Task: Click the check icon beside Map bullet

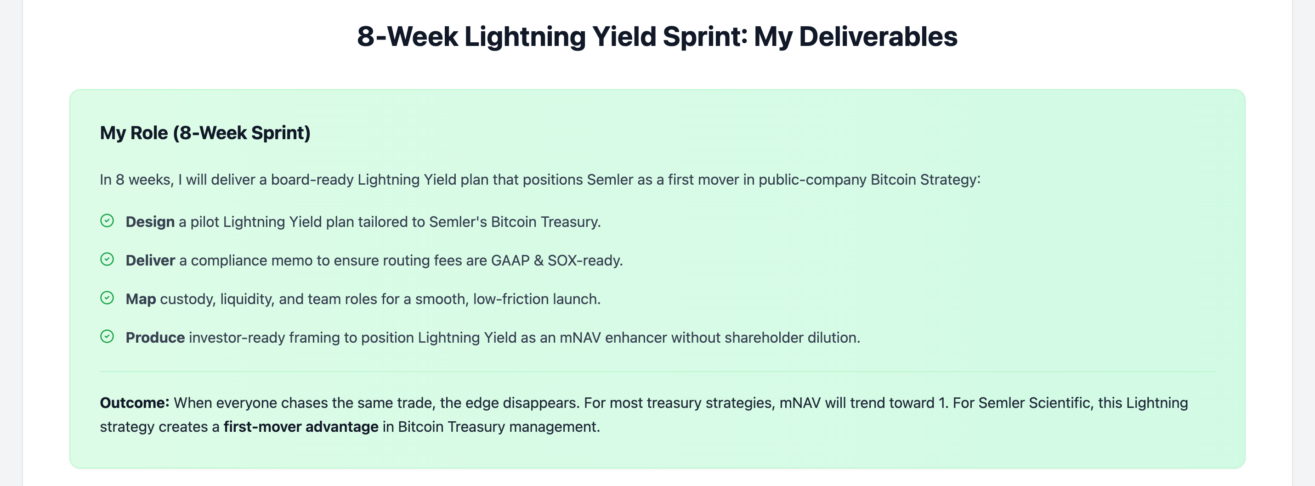Action: [x=107, y=298]
